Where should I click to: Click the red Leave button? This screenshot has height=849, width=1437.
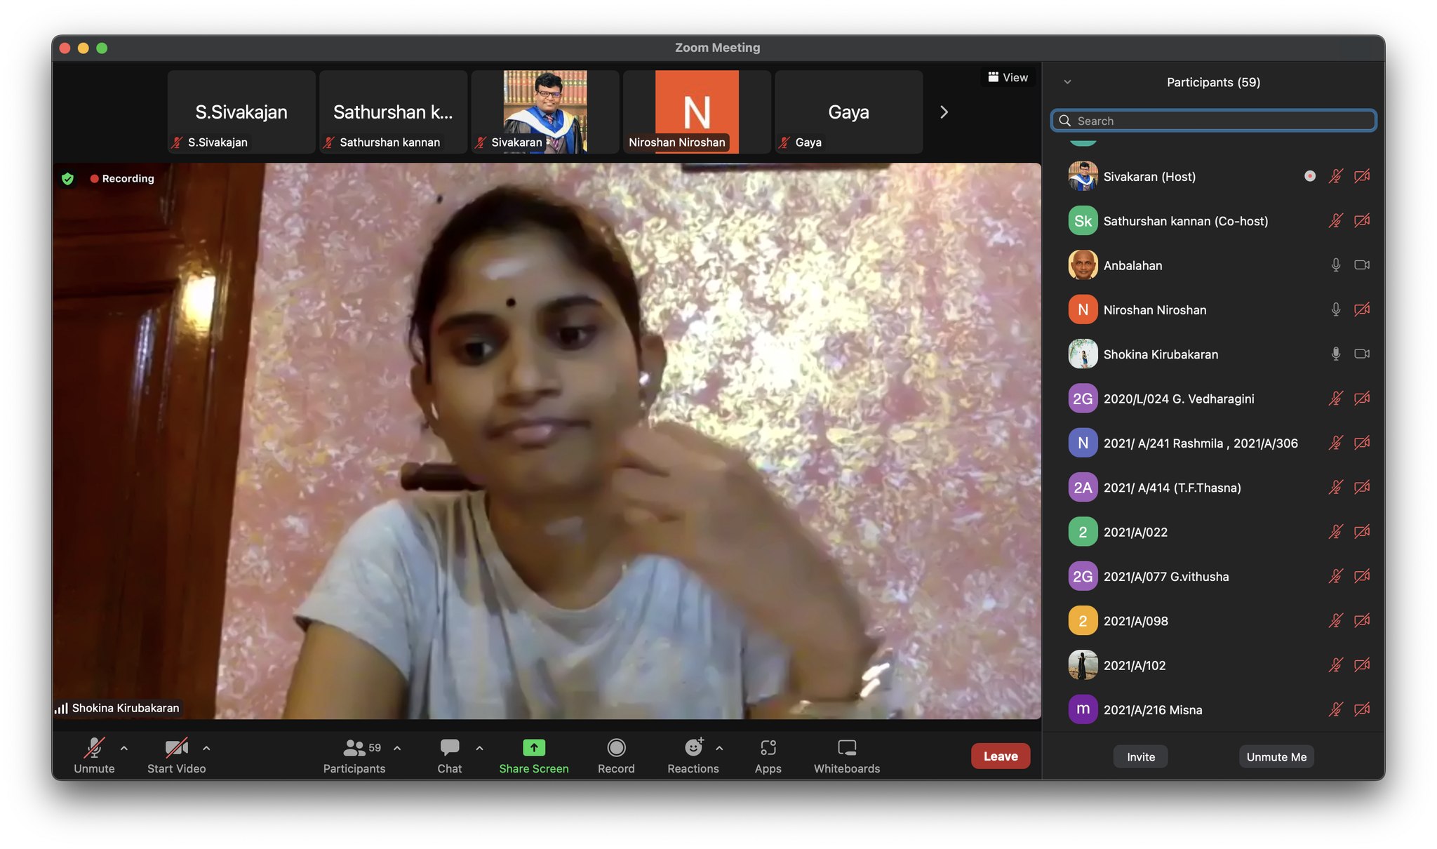pos(1001,756)
